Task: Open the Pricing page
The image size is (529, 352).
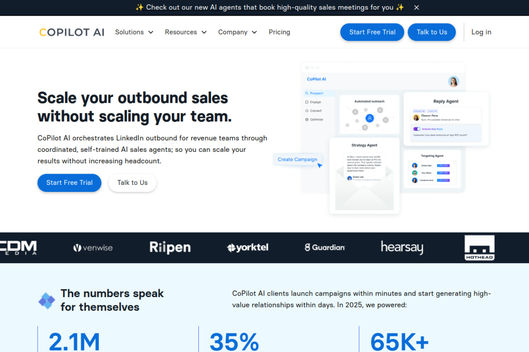Action: (x=279, y=32)
